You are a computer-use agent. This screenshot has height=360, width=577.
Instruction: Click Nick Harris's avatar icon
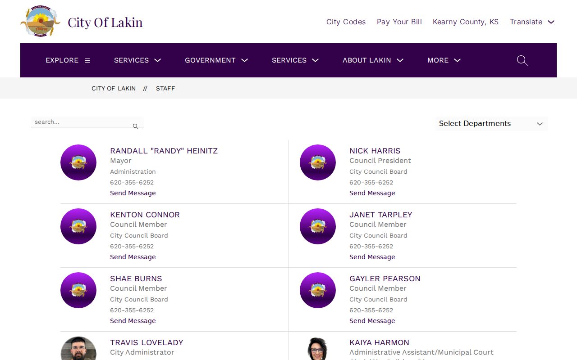click(x=318, y=162)
